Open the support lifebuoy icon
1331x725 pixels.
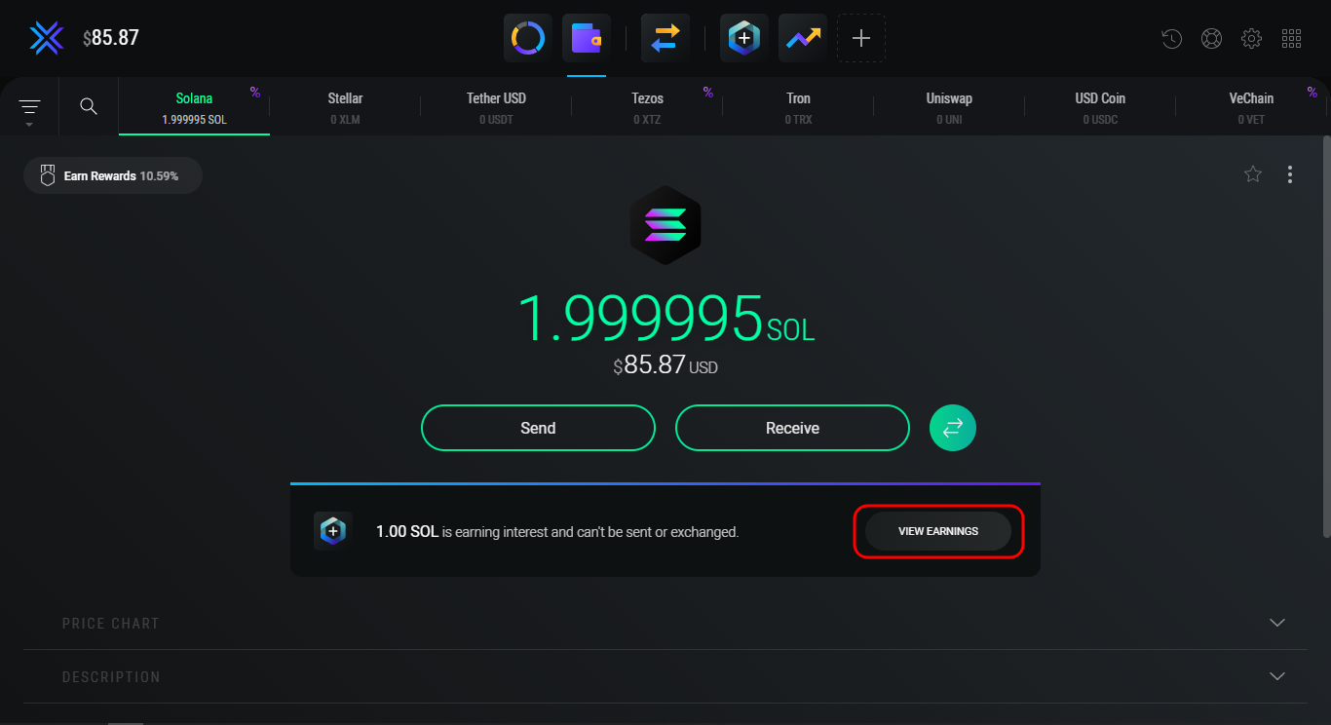pyautogui.click(x=1211, y=39)
